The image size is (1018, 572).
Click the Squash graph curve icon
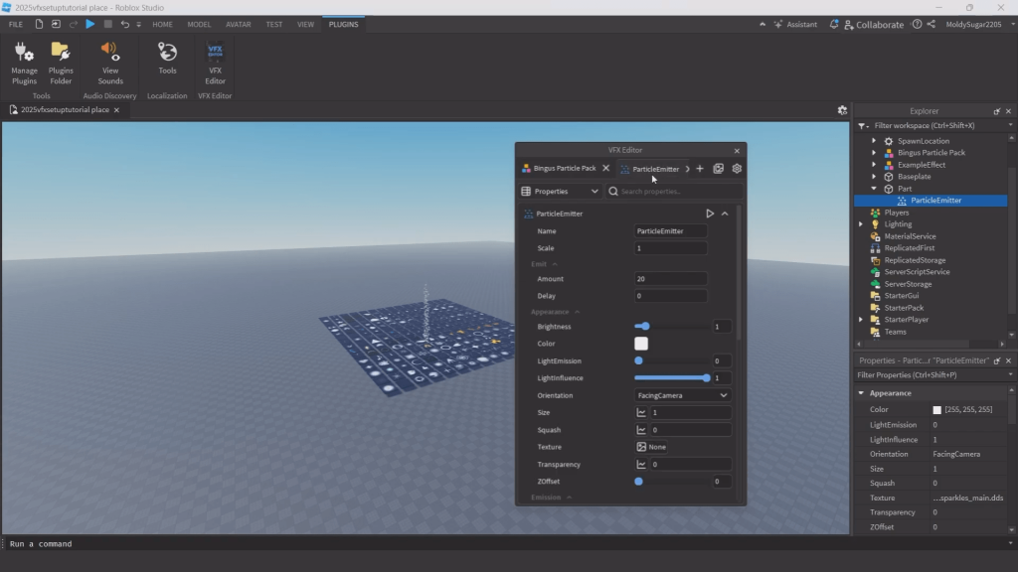coord(641,429)
